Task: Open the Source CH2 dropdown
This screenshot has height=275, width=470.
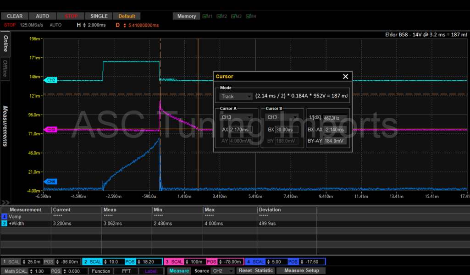Action: [222, 271]
